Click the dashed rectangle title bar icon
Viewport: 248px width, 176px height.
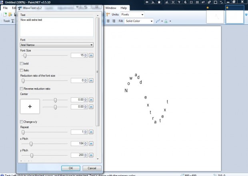pyautogui.click(x=191, y=2)
